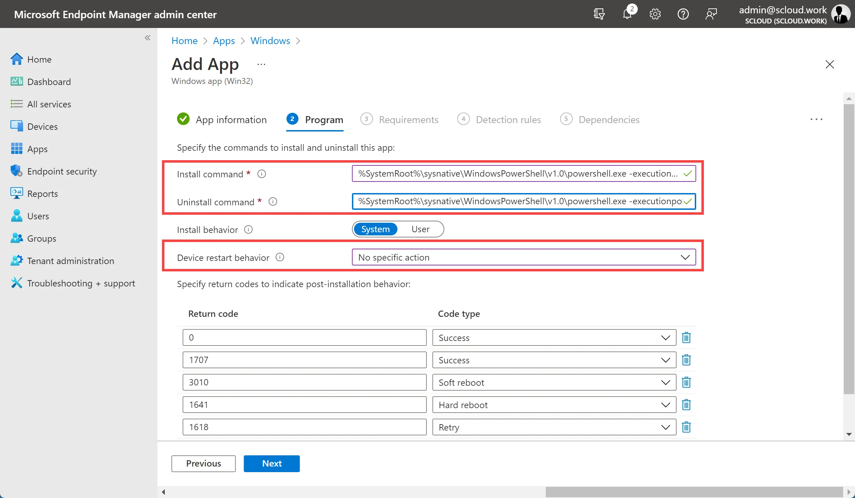This screenshot has height=498, width=855.
Task: Click the scroll down arrow of vertical scrollbar
Action: pyautogui.click(x=849, y=434)
